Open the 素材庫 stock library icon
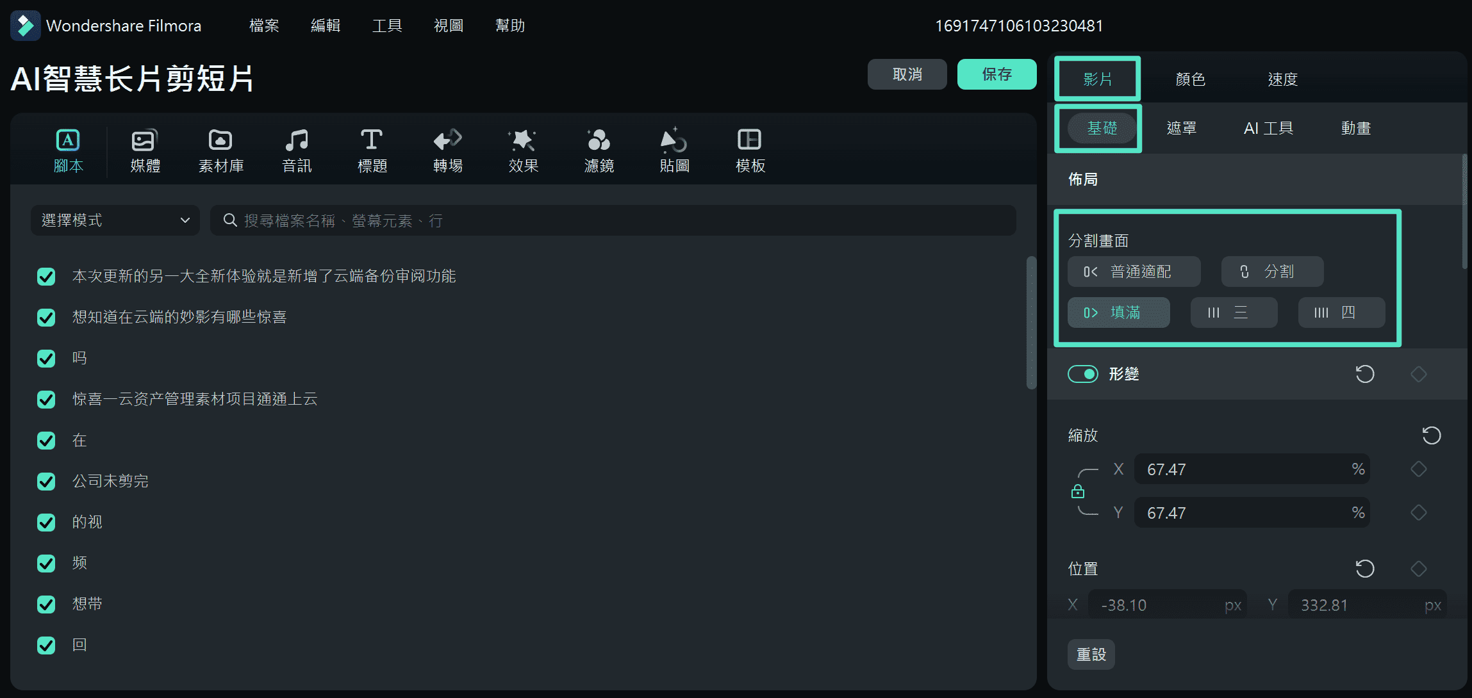 (220, 140)
